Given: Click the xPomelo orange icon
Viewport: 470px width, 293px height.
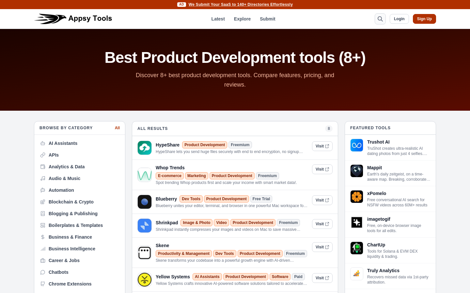Looking at the screenshot, I should click(x=357, y=197).
